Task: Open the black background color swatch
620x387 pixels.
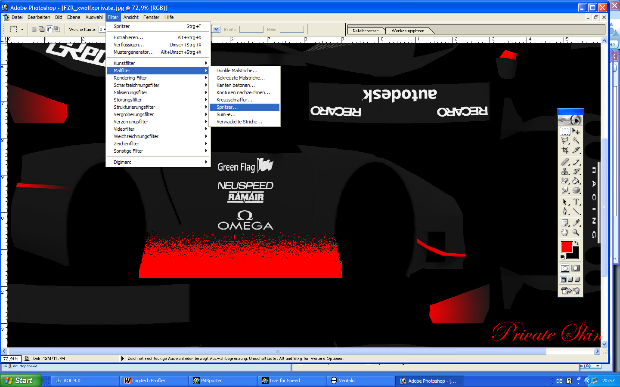Action: pyautogui.click(x=575, y=255)
